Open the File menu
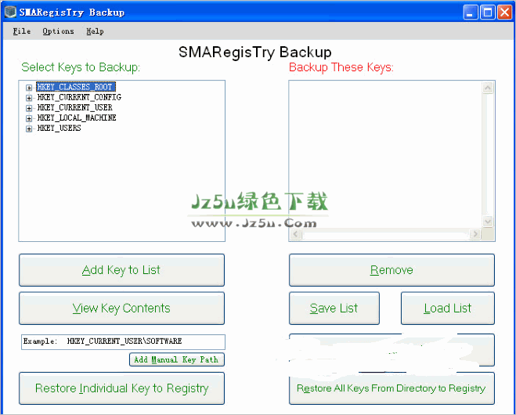 (22, 31)
